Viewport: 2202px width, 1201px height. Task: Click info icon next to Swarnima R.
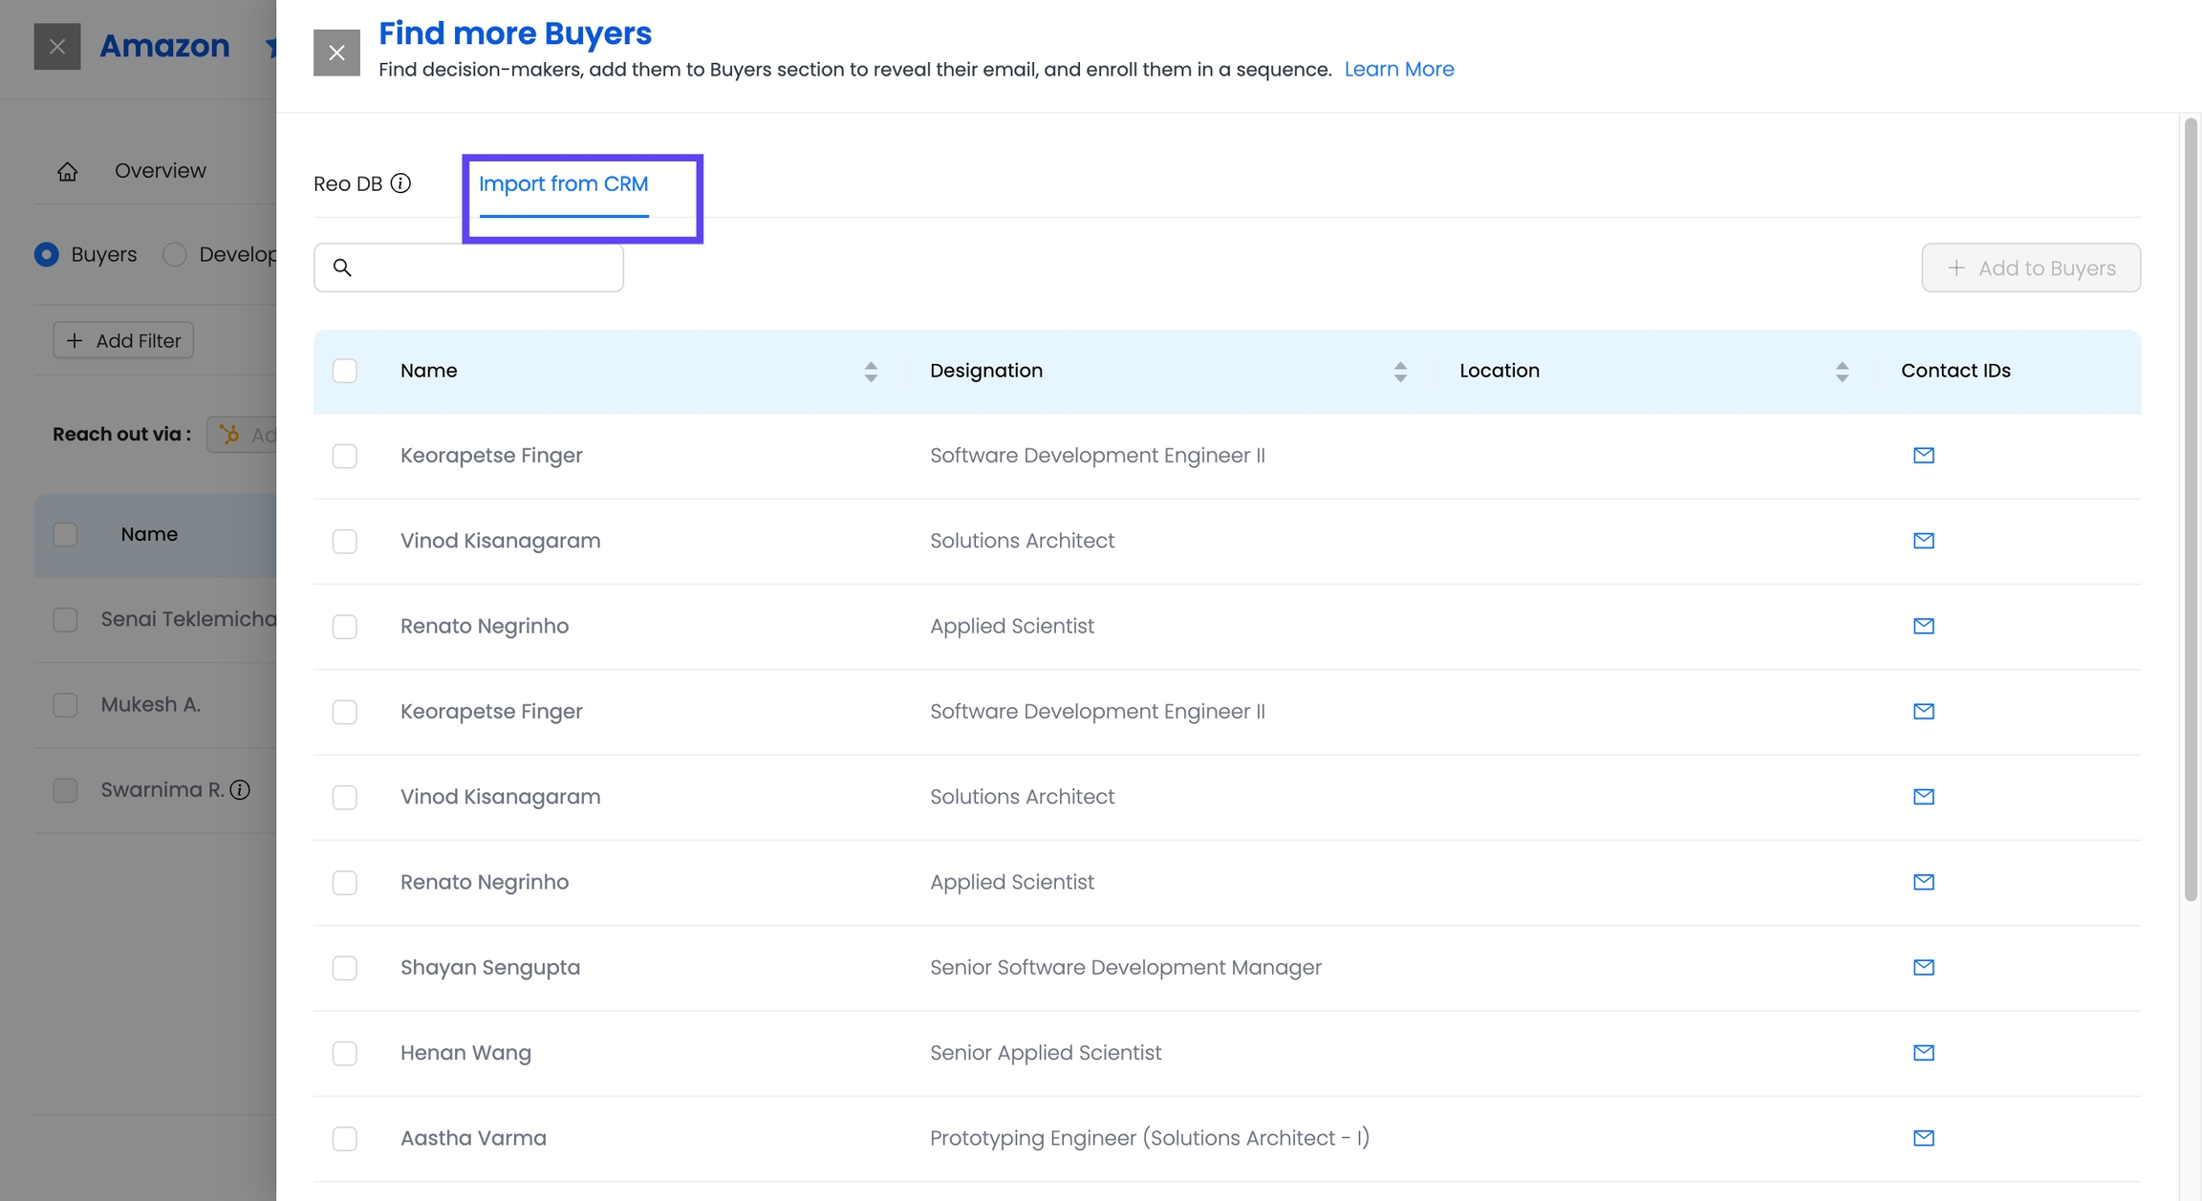coord(240,790)
